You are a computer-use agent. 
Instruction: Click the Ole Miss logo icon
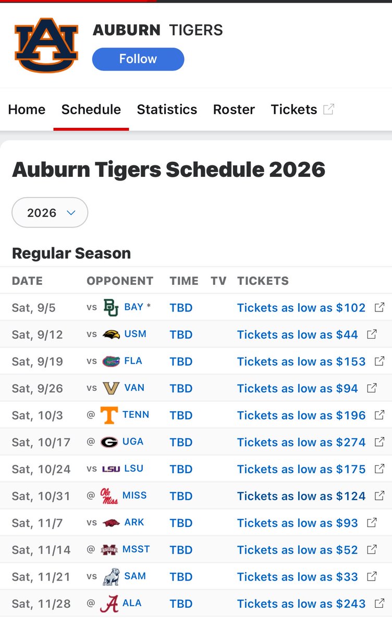click(109, 496)
